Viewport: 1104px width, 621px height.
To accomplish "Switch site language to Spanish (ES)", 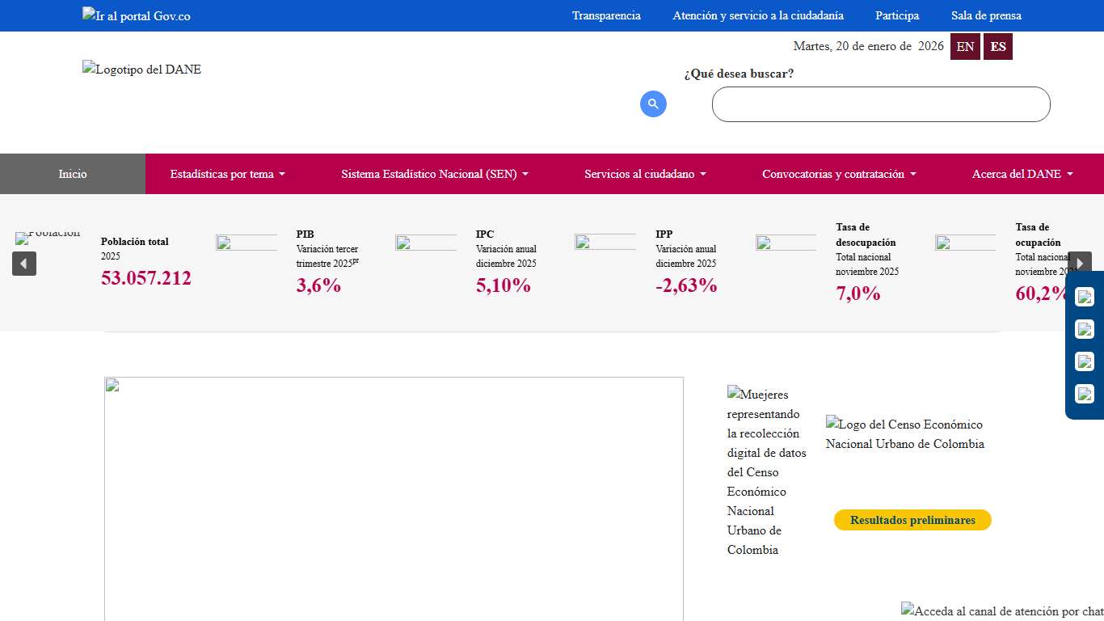I will (x=998, y=47).
